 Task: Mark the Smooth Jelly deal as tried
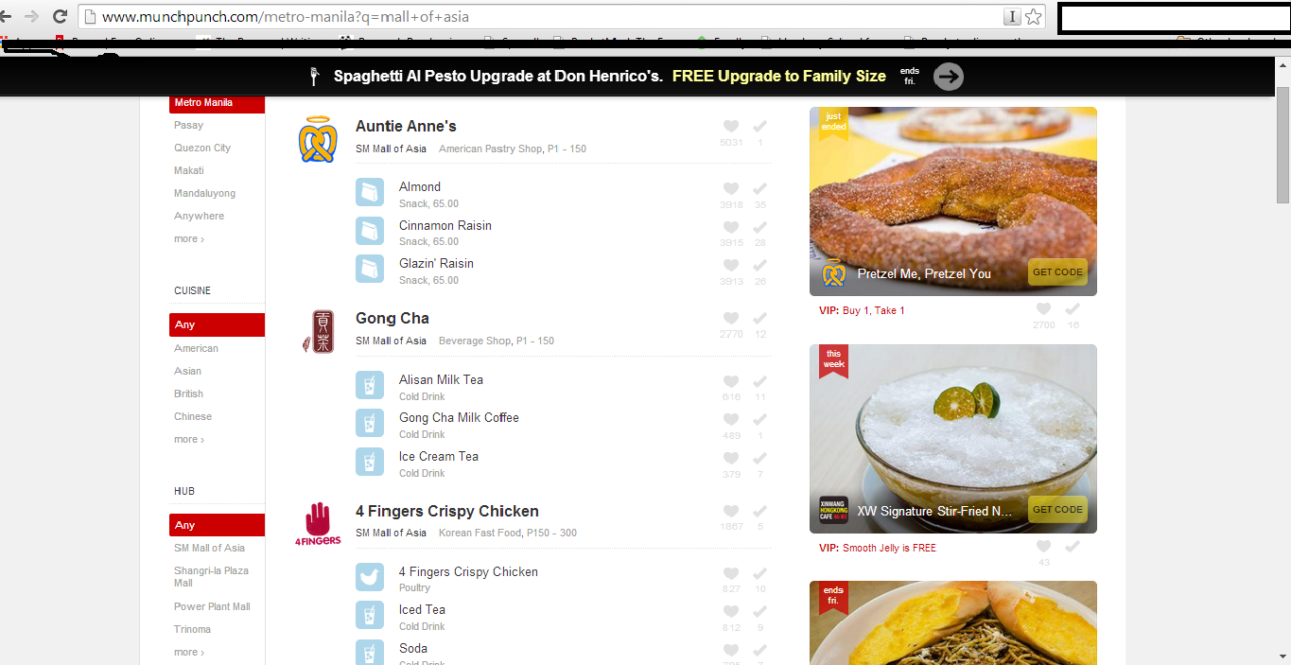pos(1072,547)
